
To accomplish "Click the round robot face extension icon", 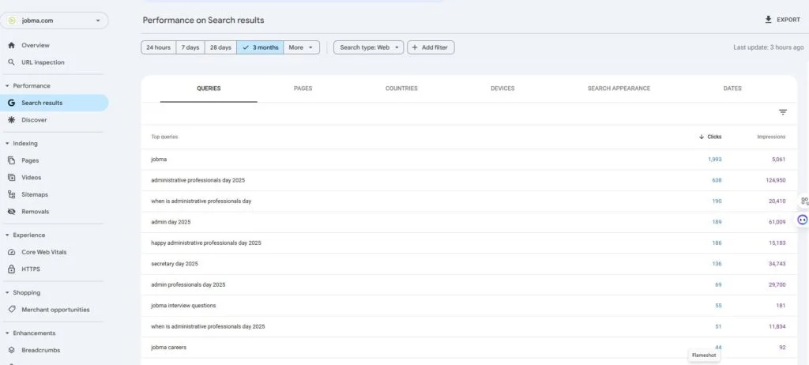I will [803, 220].
